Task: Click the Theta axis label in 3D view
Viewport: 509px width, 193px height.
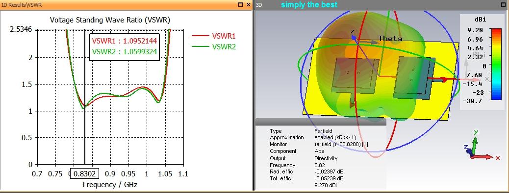Action: point(390,39)
